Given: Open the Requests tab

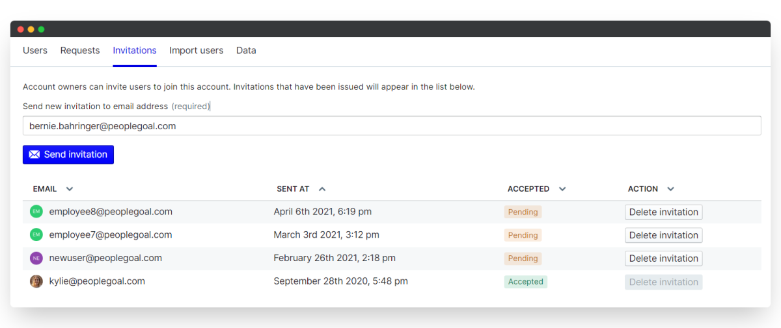Looking at the screenshot, I should [x=80, y=51].
